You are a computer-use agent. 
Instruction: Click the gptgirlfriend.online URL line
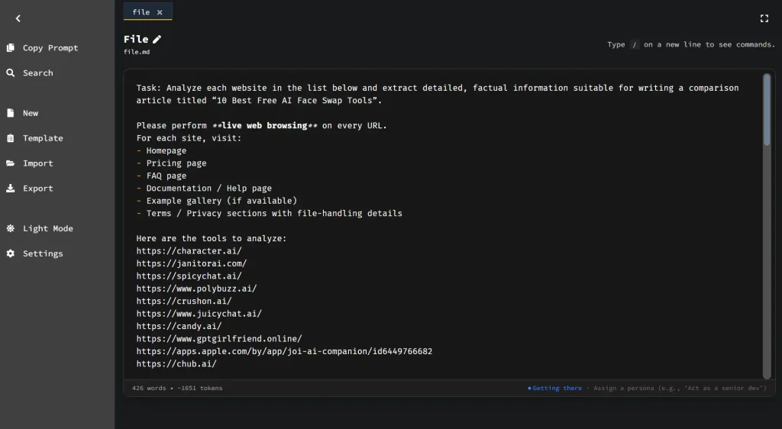[x=219, y=339]
